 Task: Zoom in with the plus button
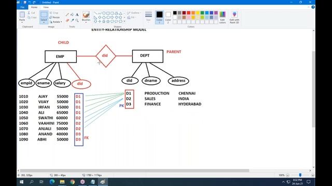313,175
